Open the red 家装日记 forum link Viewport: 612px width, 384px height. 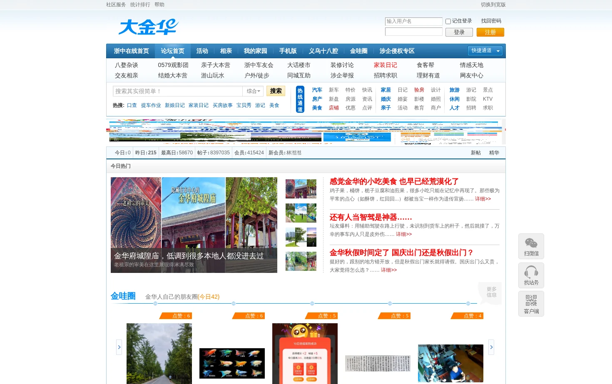(x=385, y=65)
